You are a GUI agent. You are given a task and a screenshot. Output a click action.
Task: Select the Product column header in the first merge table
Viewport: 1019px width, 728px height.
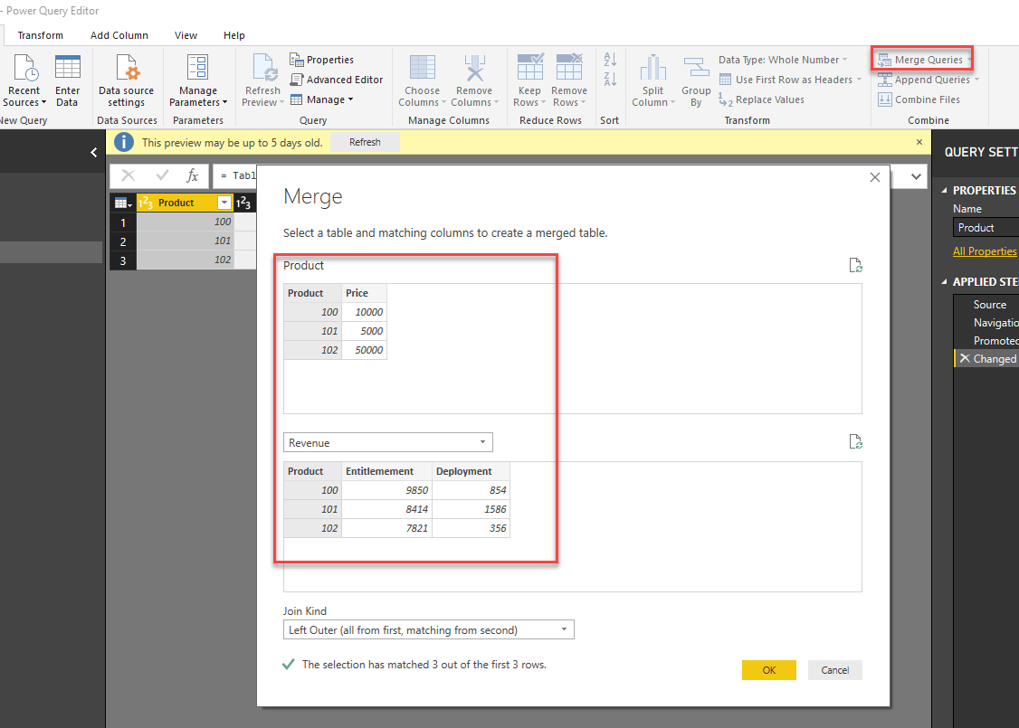pyautogui.click(x=312, y=293)
